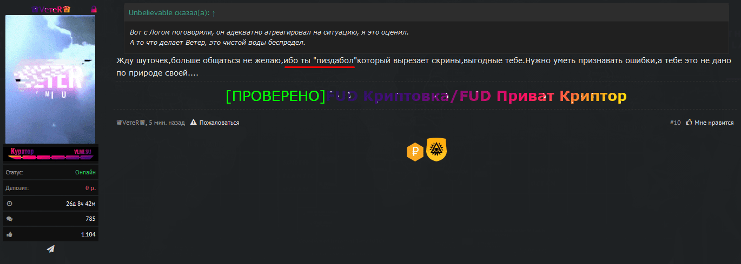The height and width of the screenshot is (264, 741).
Task: Click the warning triangle report icon
Action: pyautogui.click(x=193, y=123)
